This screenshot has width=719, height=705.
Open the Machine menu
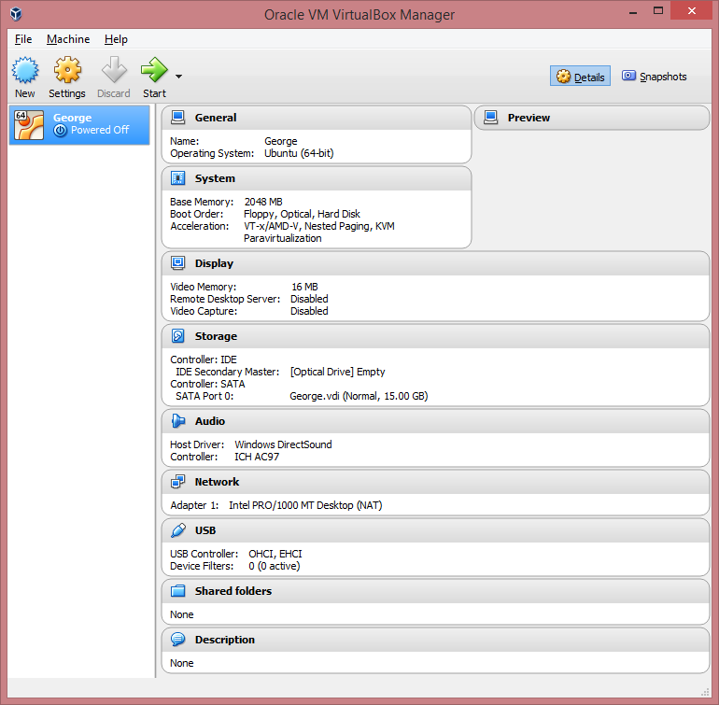pyautogui.click(x=68, y=39)
